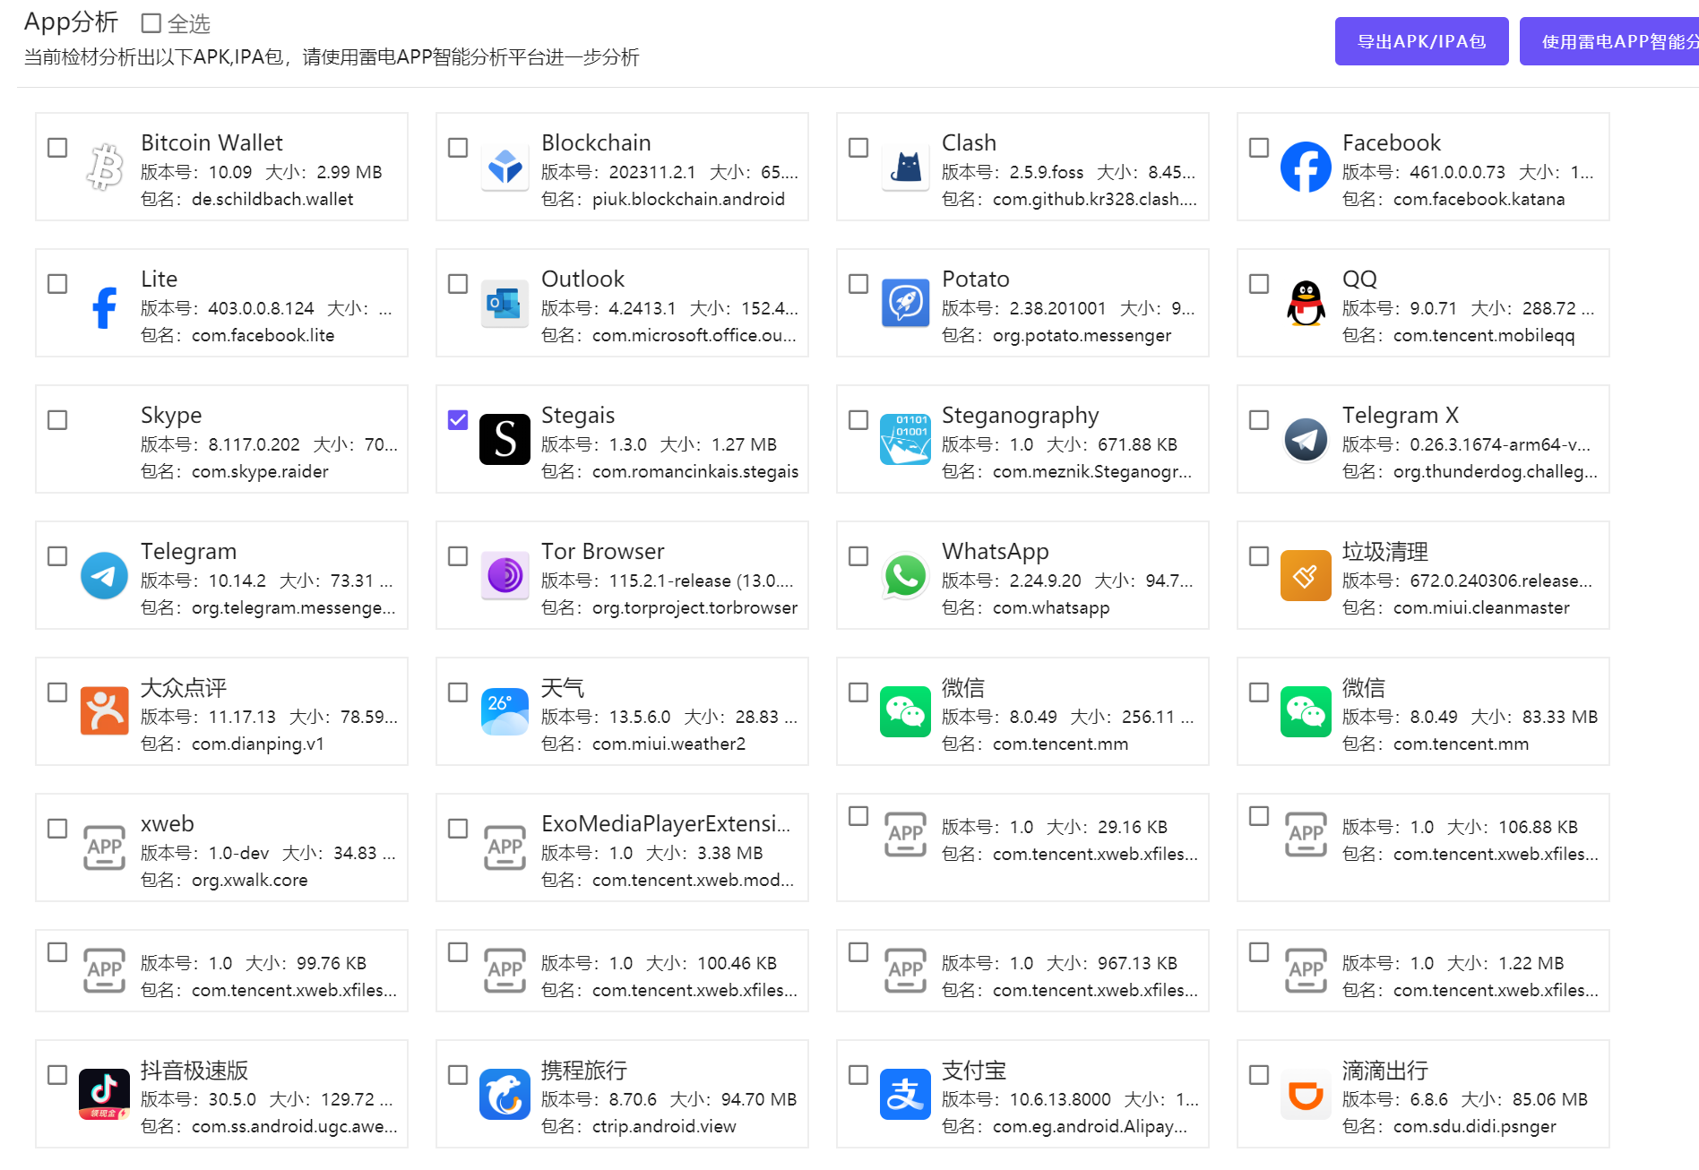Click the WhatsApp icon
1699x1170 pixels.
pos(905,576)
